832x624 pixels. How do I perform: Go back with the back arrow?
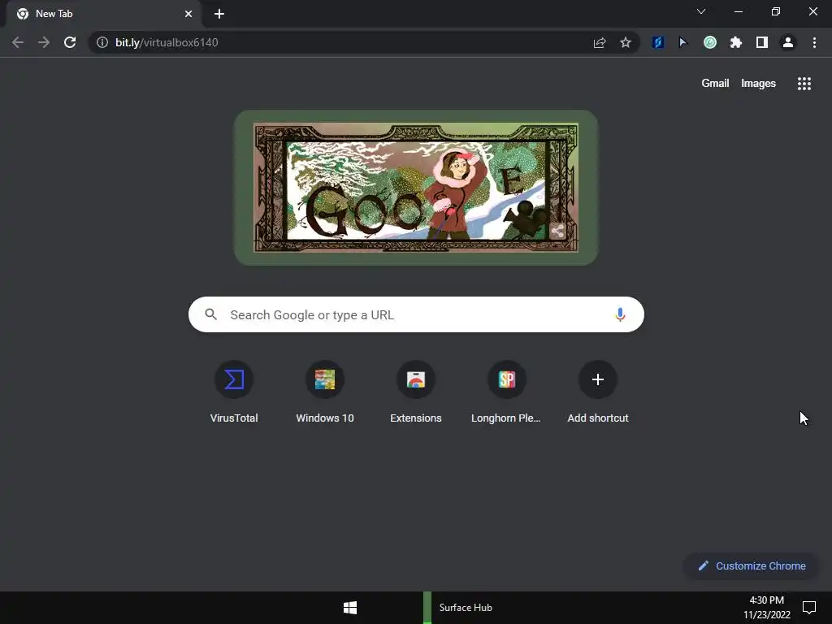[x=18, y=42]
